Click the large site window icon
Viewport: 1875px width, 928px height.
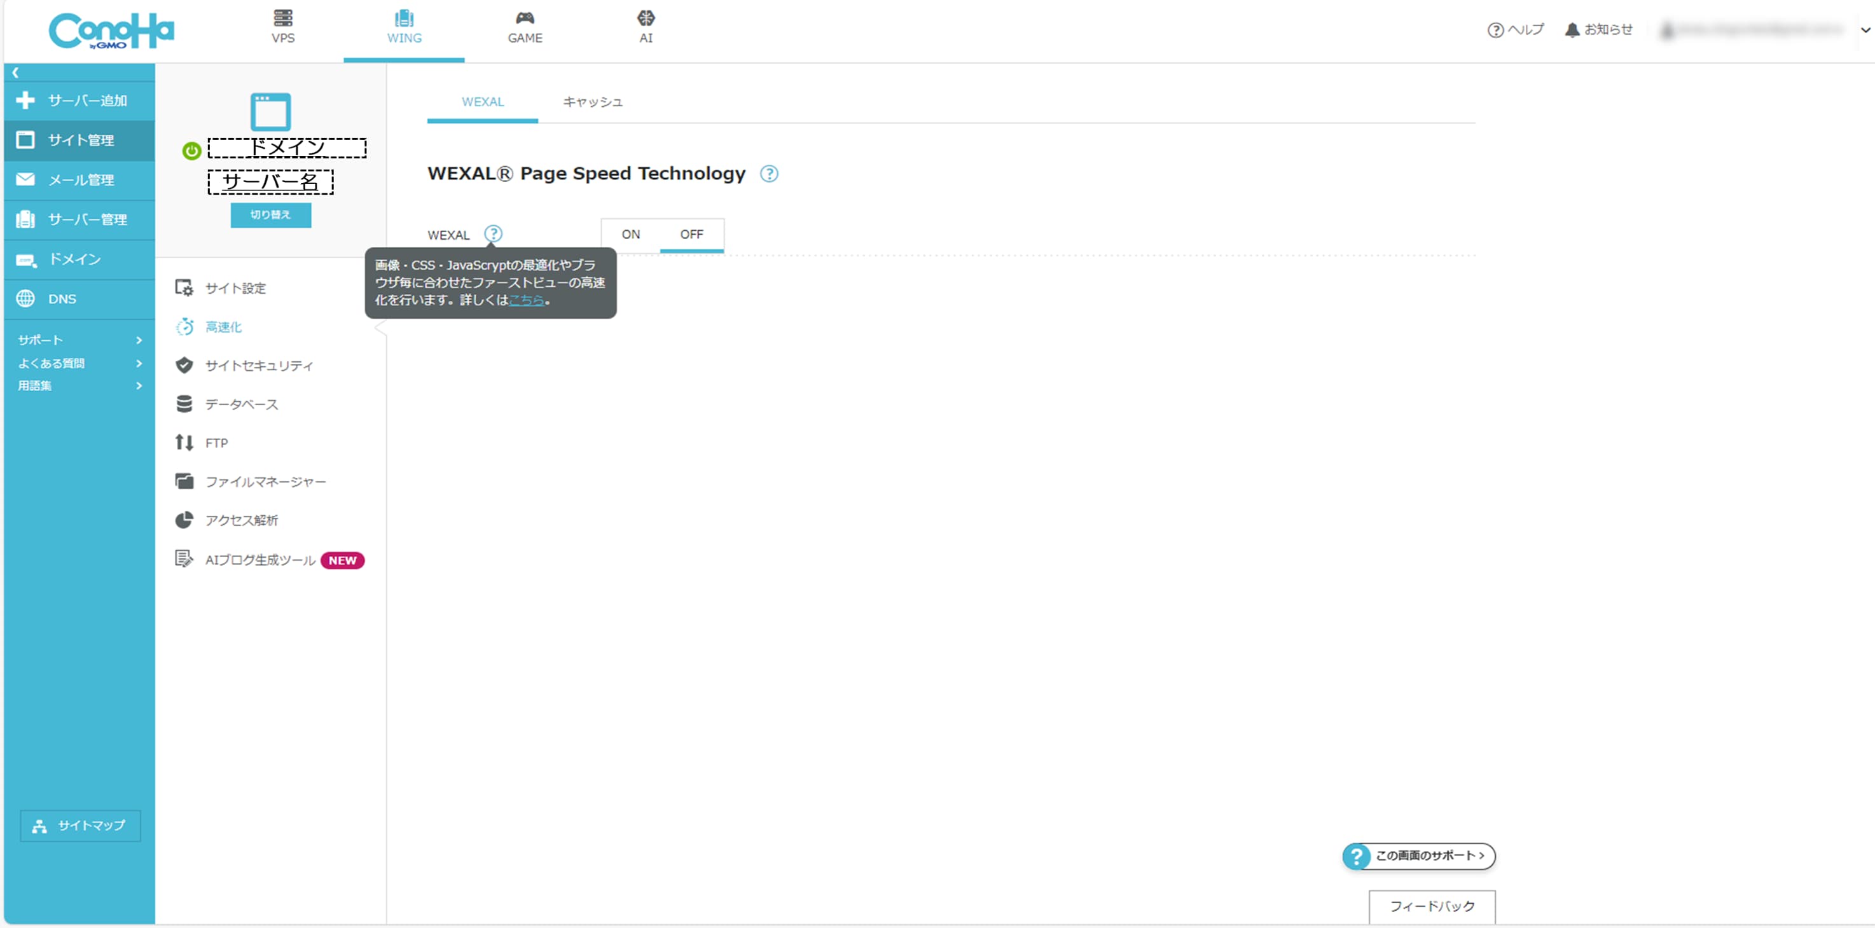[x=271, y=111]
